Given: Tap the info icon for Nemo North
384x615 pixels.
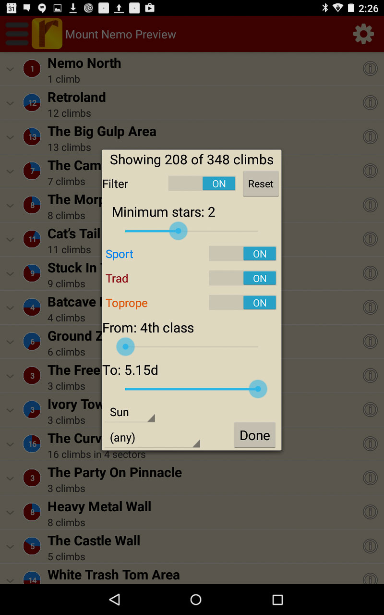Looking at the screenshot, I should [x=370, y=69].
